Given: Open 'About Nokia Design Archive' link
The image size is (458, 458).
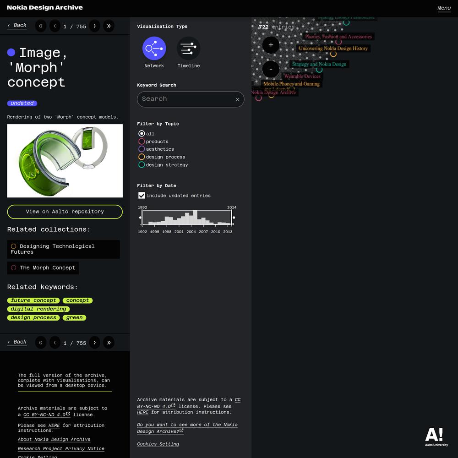Looking at the screenshot, I should click(x=54, y=440).
